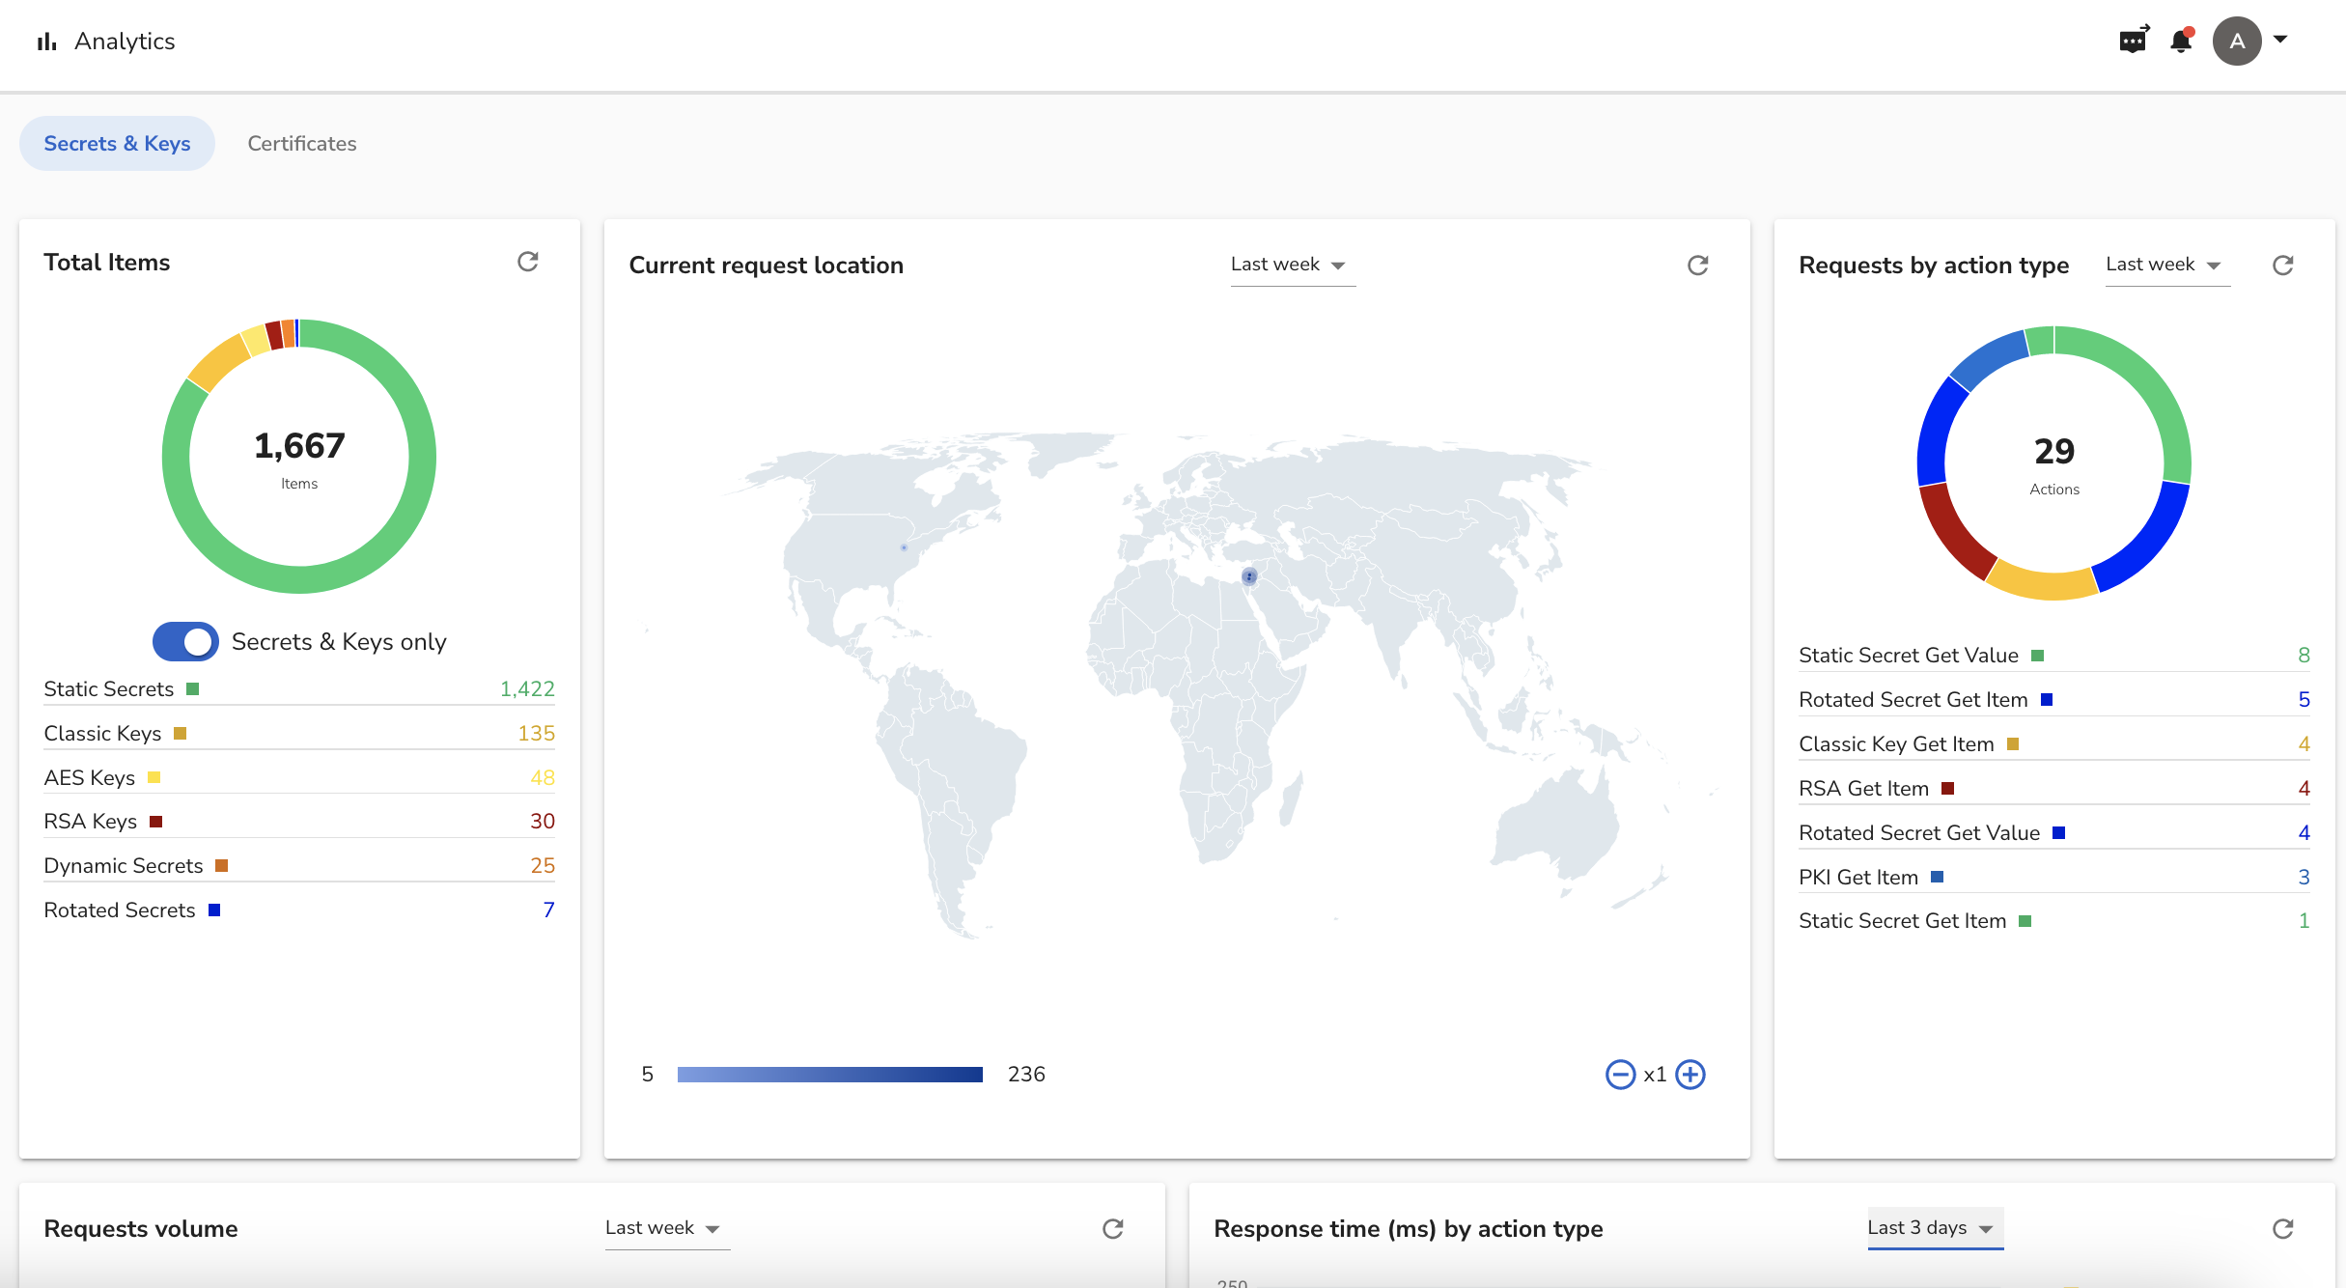Refresh Response time by action type

[x=2282, y=1228]
